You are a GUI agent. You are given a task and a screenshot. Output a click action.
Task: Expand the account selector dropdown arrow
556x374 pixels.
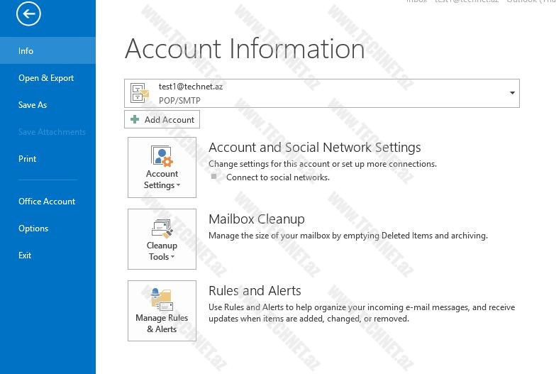[512, 93]
